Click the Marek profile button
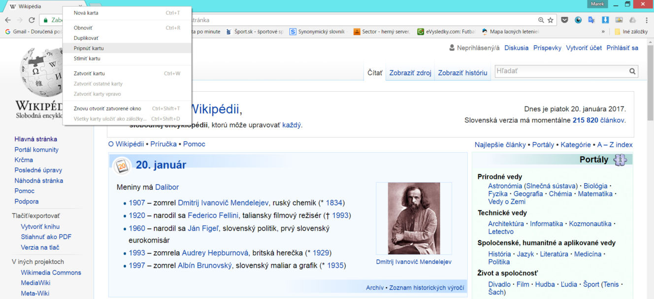 click(597, 4)
